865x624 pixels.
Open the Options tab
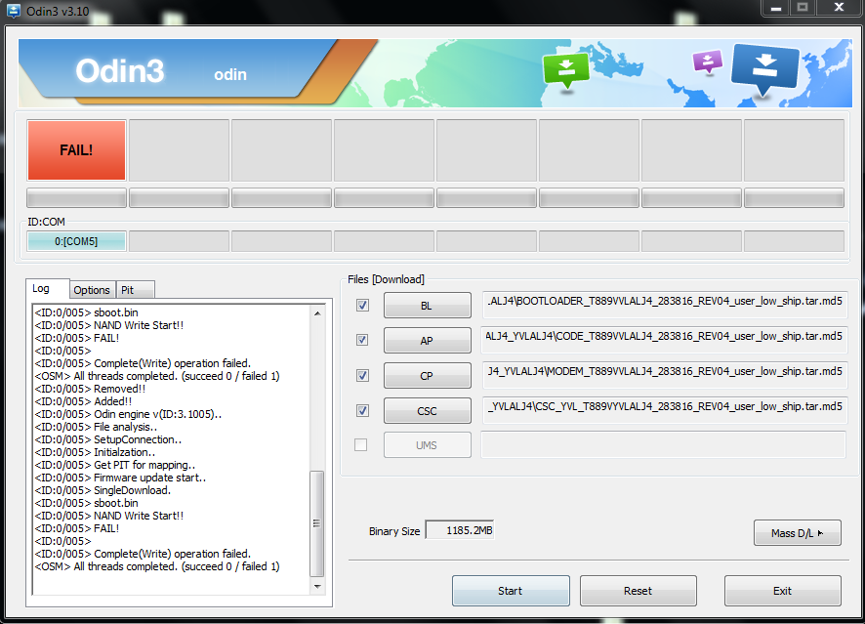click(92, 290)
